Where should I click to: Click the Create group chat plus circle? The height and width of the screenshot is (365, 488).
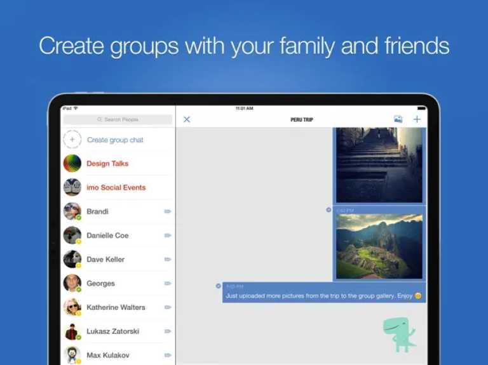[x=72, y=140]
